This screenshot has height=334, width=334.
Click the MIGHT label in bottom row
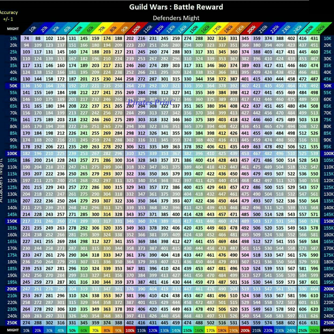click(x=13, y=330)
